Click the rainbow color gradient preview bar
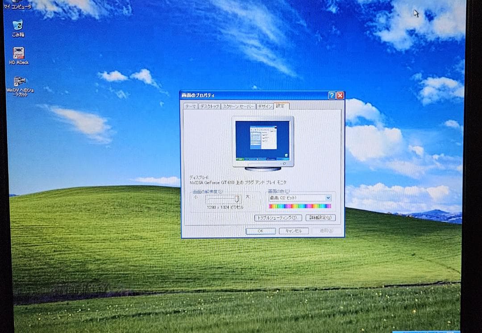482x333 pixels. pos(299,205)
